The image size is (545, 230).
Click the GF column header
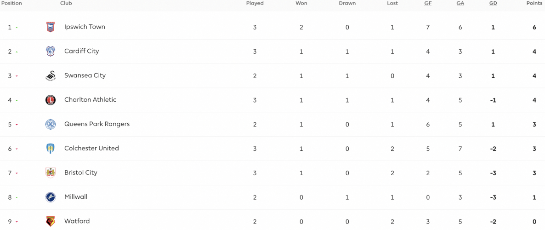(x=428, y=4)
